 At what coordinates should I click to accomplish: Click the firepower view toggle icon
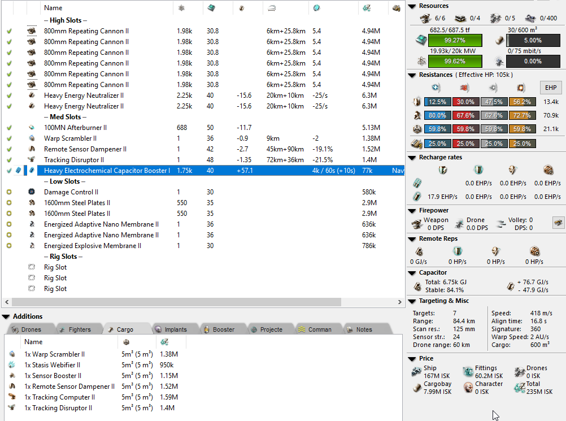[558, 223]
